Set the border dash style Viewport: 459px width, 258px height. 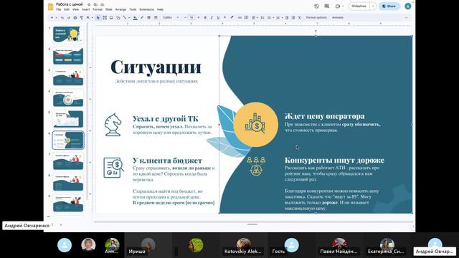click(156, 17)
